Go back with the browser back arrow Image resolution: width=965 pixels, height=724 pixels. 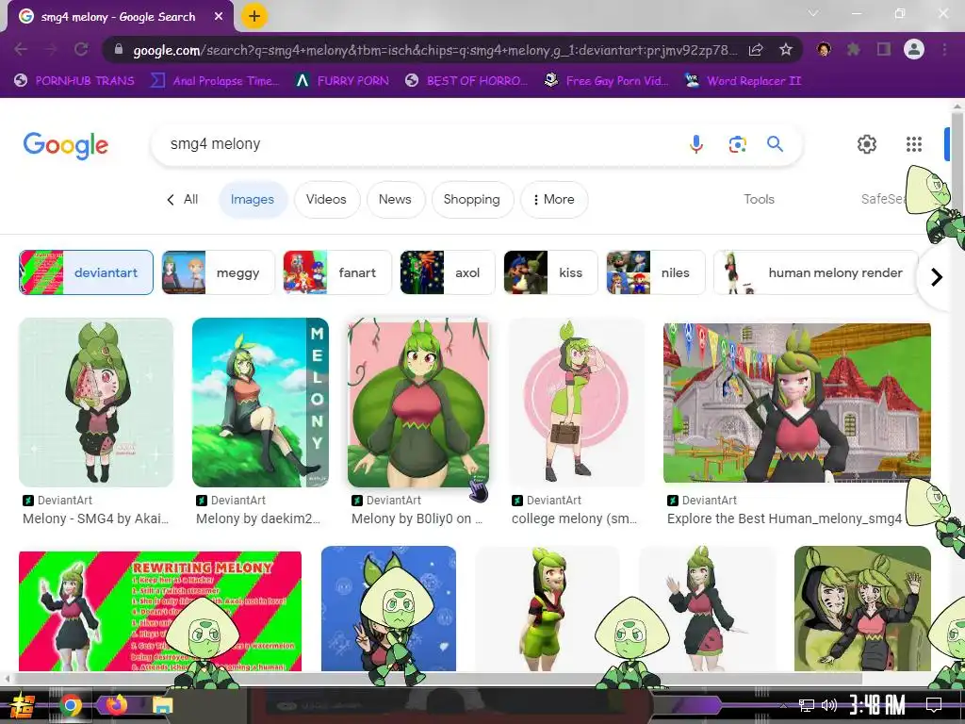21,49
